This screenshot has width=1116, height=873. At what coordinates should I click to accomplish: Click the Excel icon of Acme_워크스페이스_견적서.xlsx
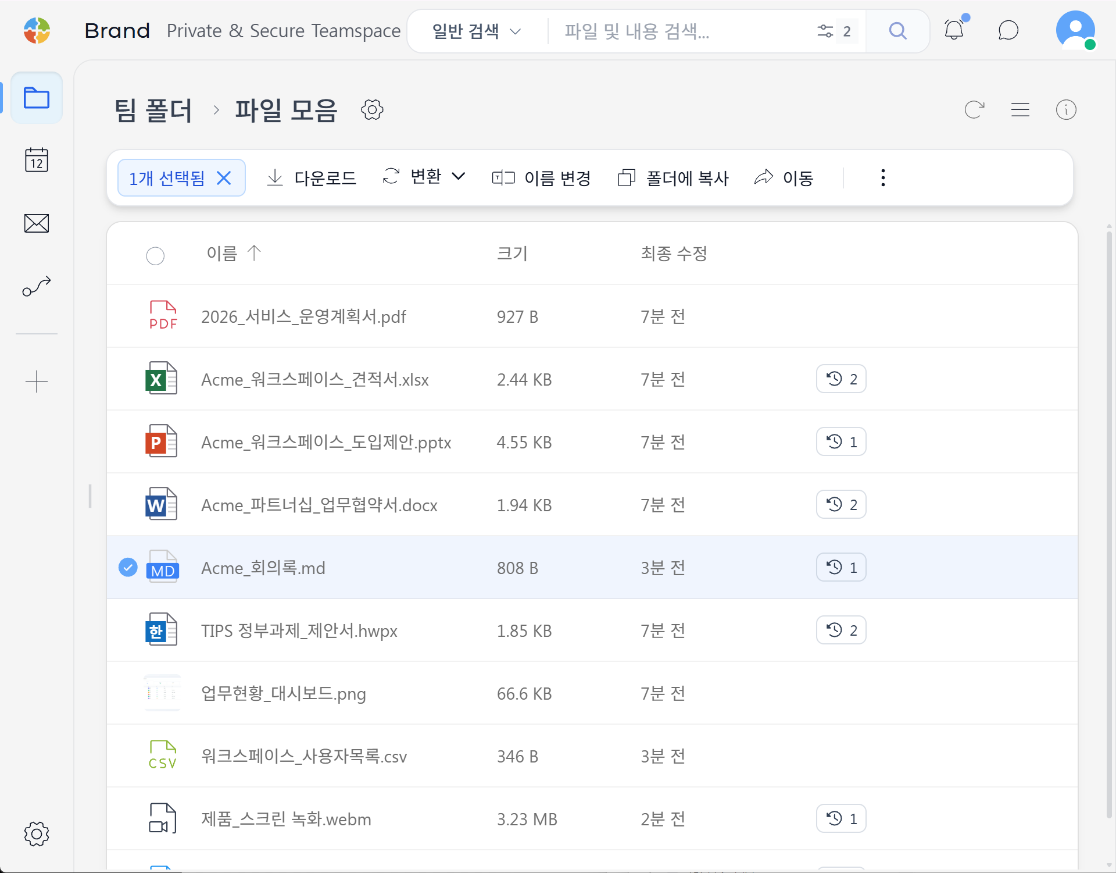162,379
